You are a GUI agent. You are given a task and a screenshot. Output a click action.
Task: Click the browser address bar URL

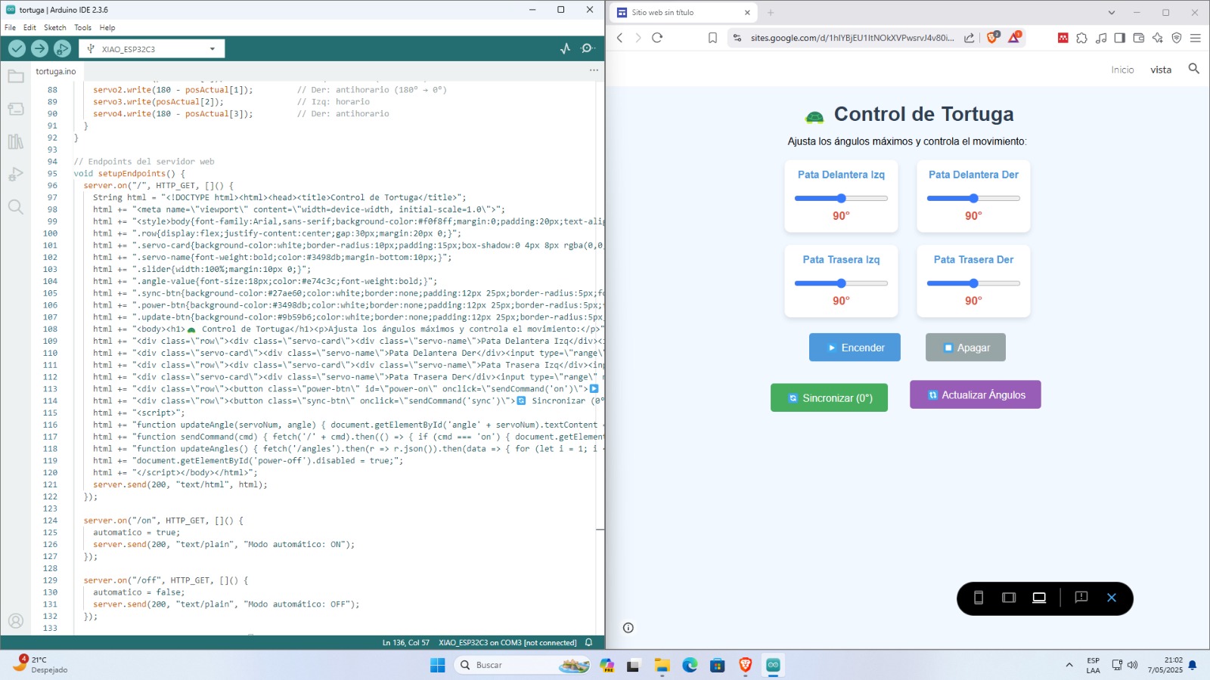[x=852, y=38]
